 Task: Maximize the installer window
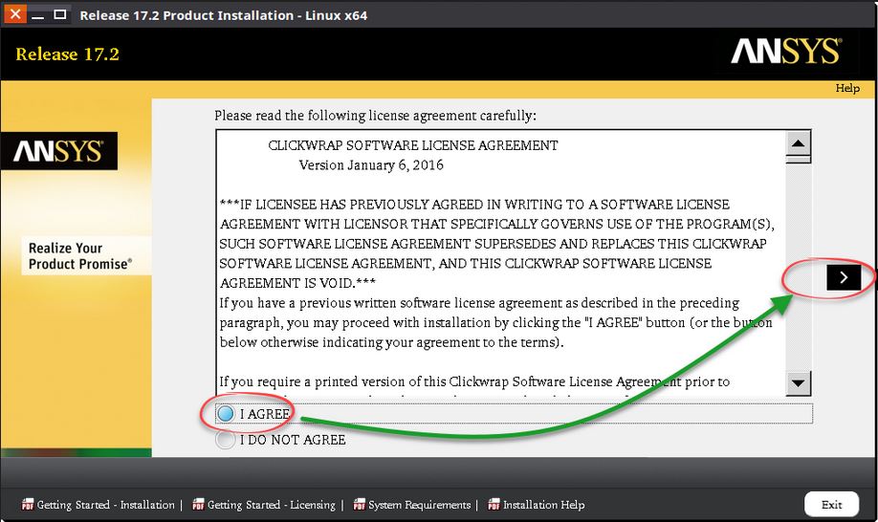[x=60, y=14]
